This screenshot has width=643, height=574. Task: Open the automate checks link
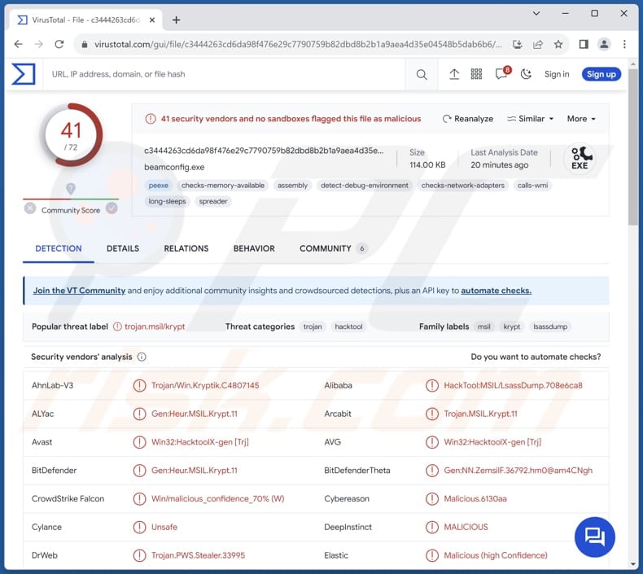pos(496,291)
